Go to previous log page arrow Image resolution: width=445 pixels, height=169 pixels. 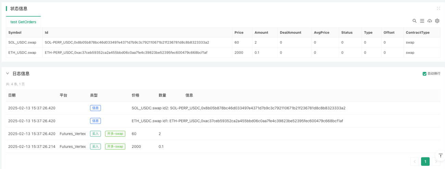pyautogui.click(x=415, y=162)
